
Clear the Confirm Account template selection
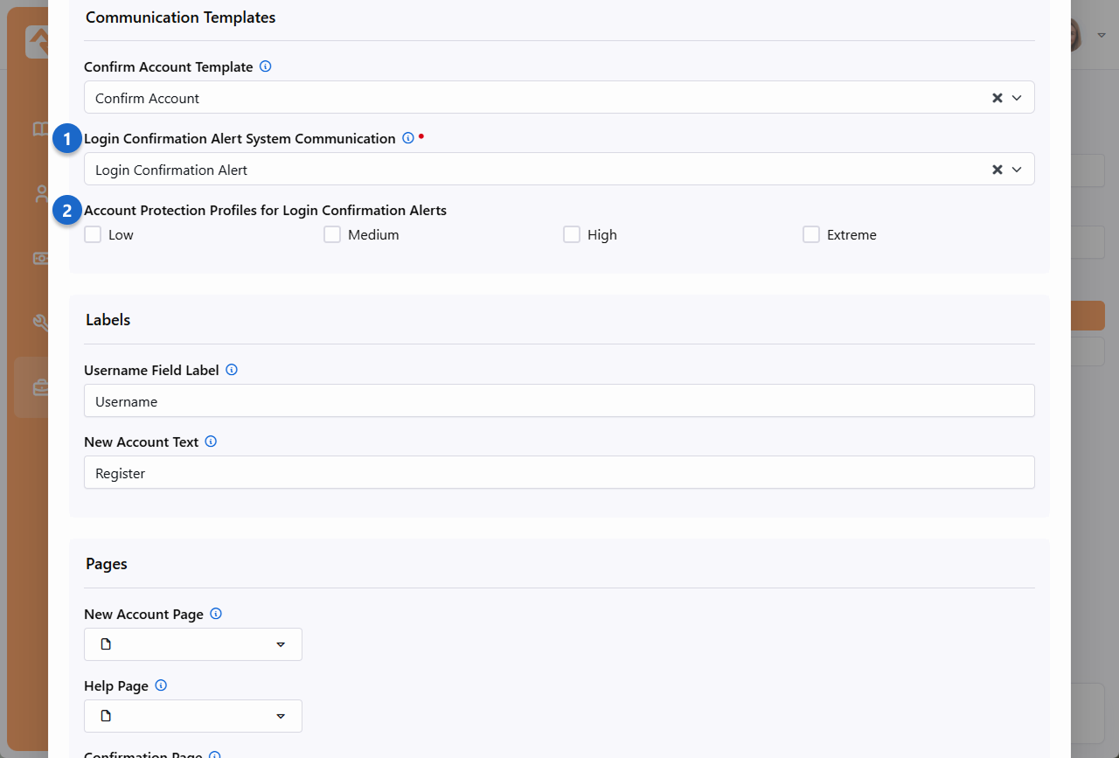click(997, 98)
